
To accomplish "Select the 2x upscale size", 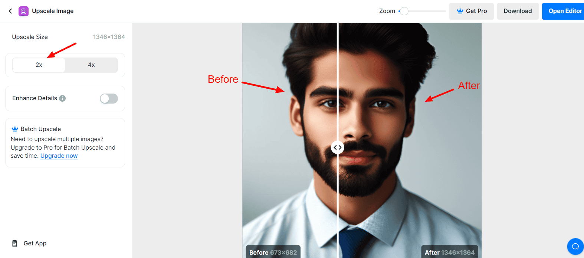I will tap(39, 65).
